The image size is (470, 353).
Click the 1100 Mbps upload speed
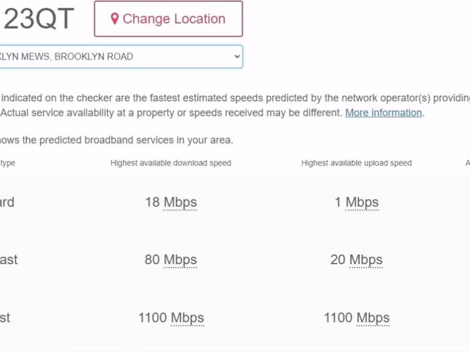tap(357, 318)
